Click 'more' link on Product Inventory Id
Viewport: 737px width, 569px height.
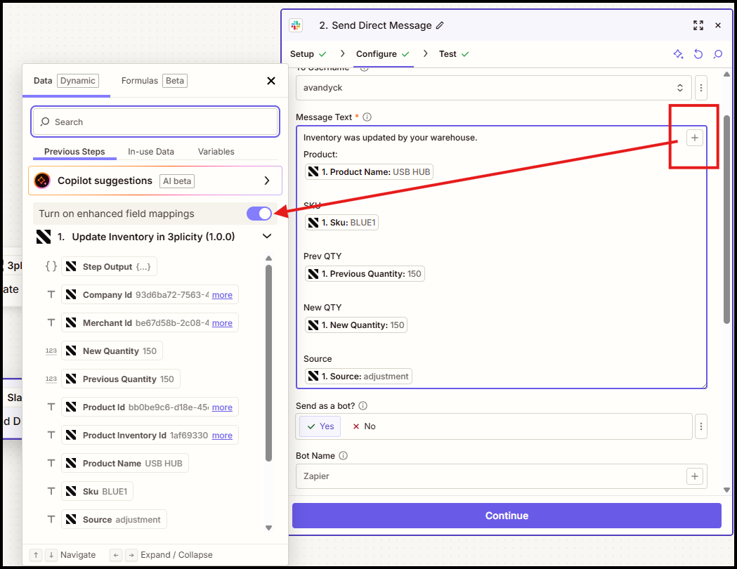[222, 436]
